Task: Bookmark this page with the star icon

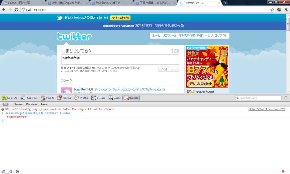Action: pos(272,10)
